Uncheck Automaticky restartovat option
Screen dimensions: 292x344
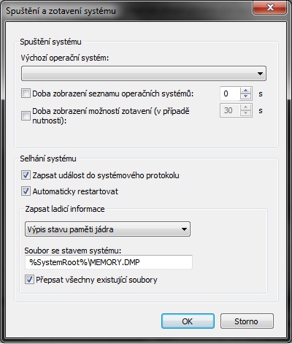(26, 191)
